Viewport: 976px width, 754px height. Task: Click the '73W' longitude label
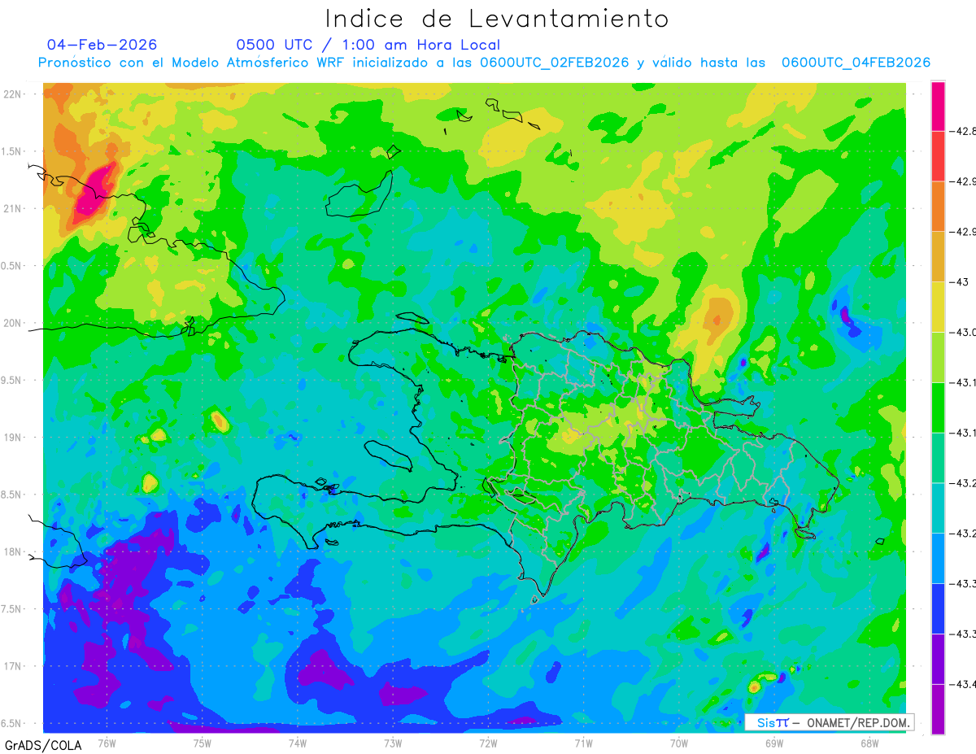pos(393,743)
